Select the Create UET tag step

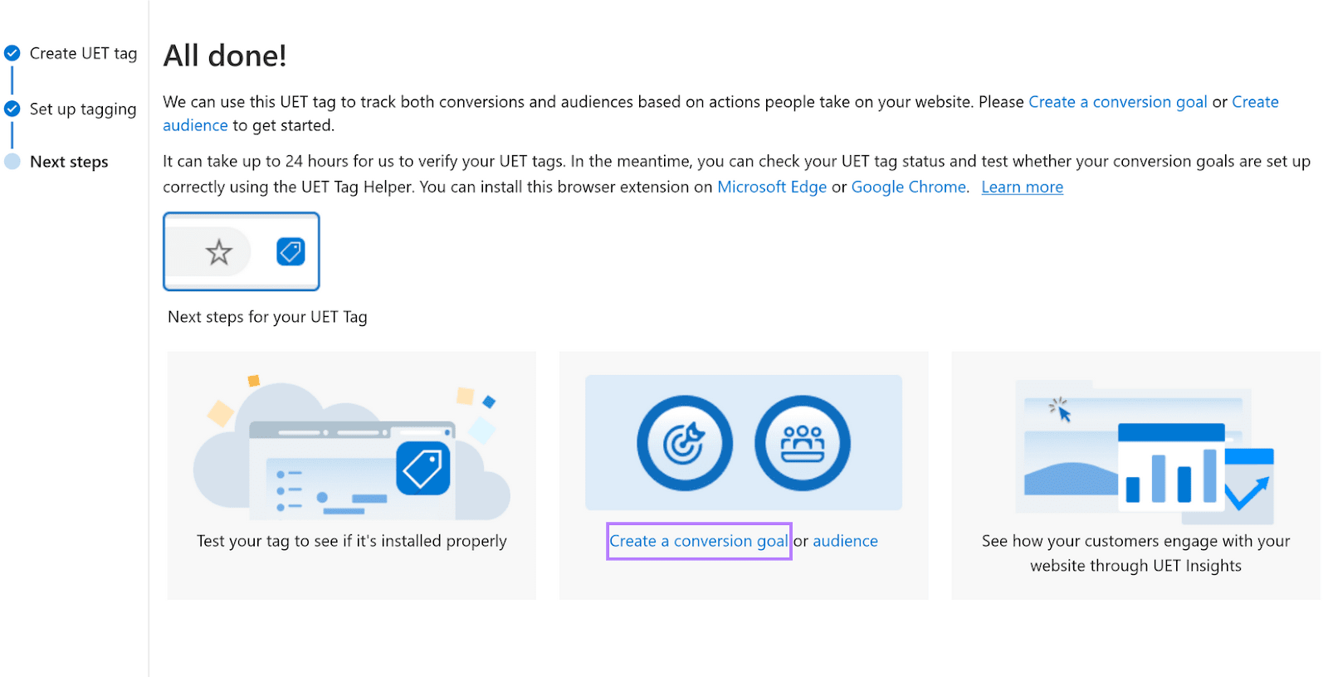83,54
